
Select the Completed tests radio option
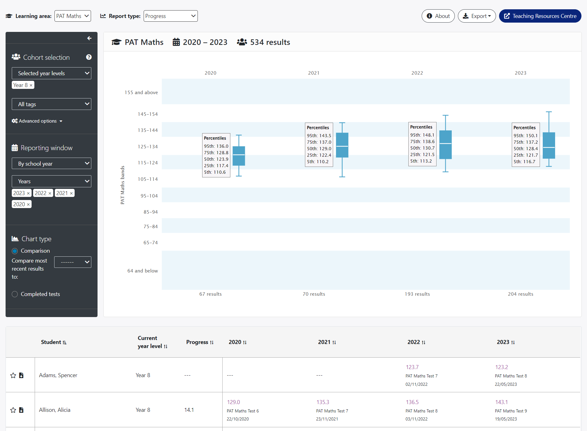click(x=15, y=294)
